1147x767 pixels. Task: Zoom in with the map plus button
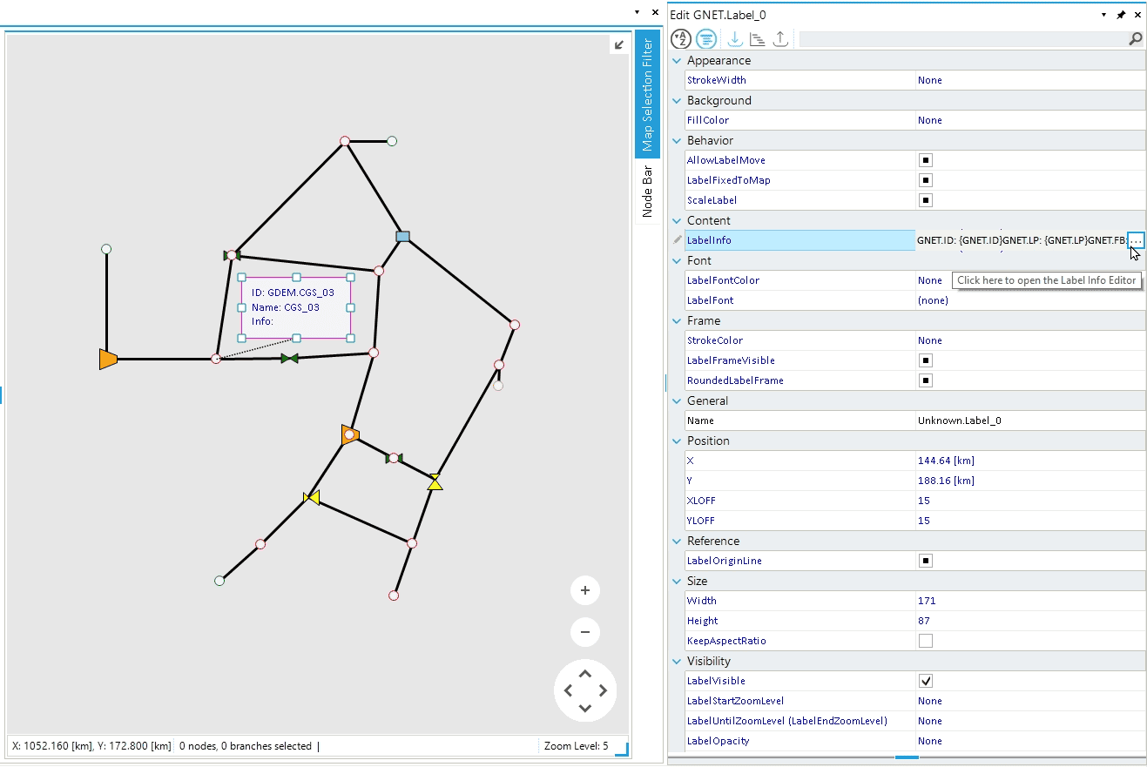[x=585, y=590]
